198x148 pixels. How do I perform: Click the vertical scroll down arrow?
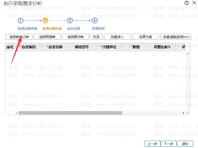(x=188, y=113)
